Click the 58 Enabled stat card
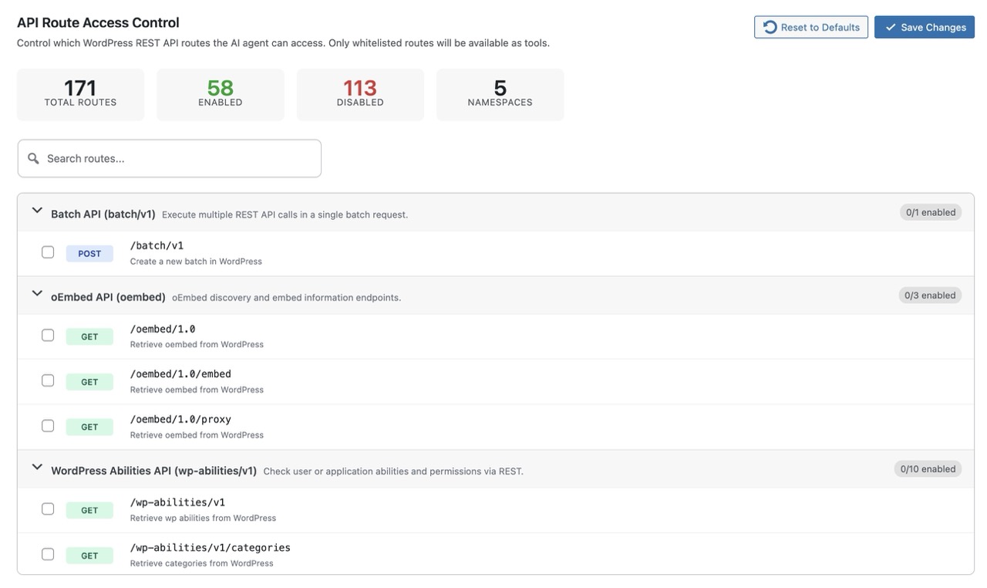 click(221, 94)
